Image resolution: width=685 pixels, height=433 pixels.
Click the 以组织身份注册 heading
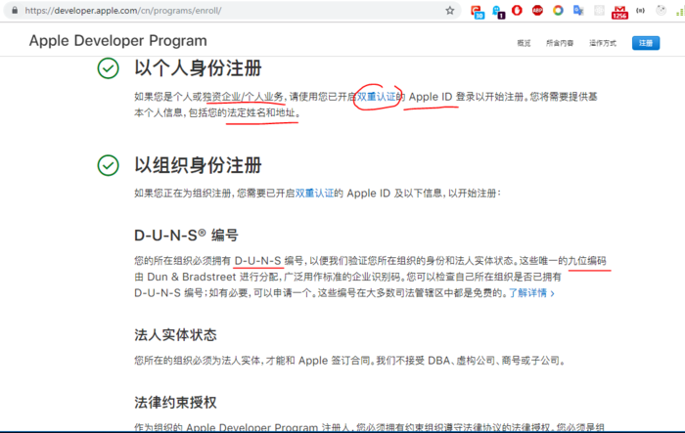(198, 165)
